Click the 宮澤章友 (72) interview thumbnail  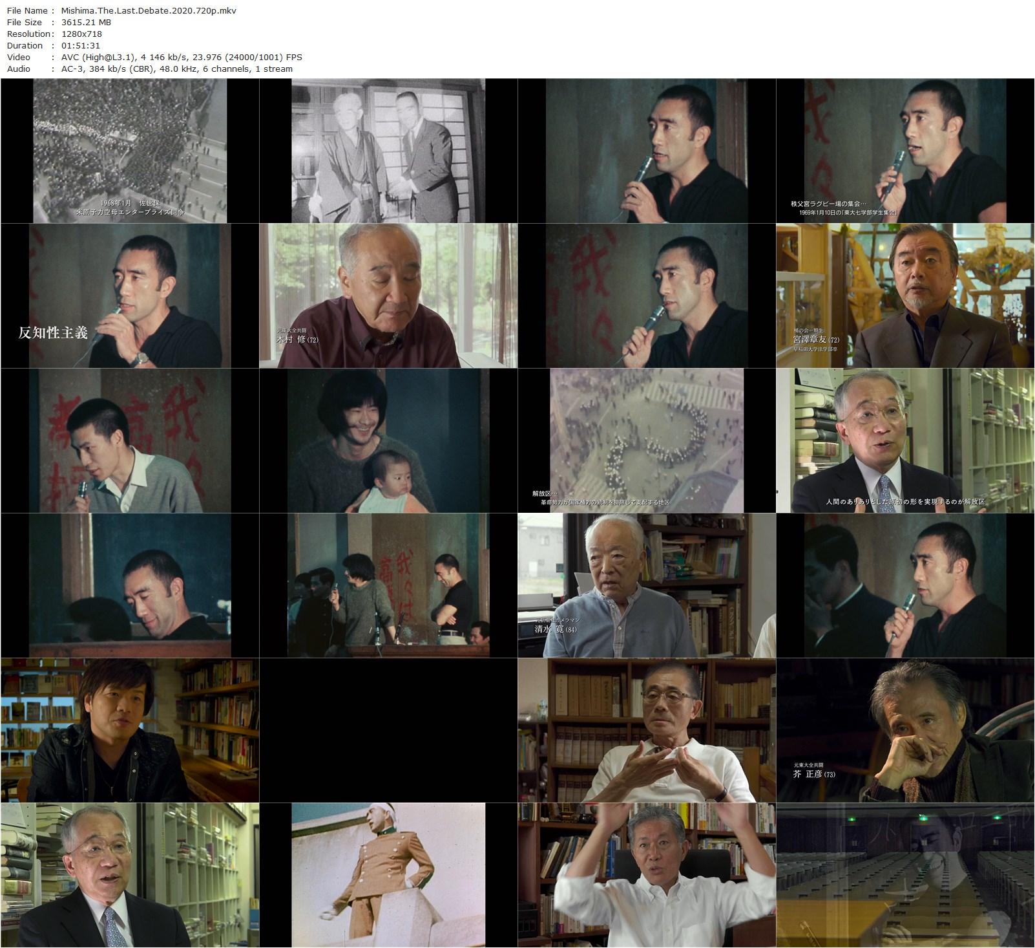904,296
